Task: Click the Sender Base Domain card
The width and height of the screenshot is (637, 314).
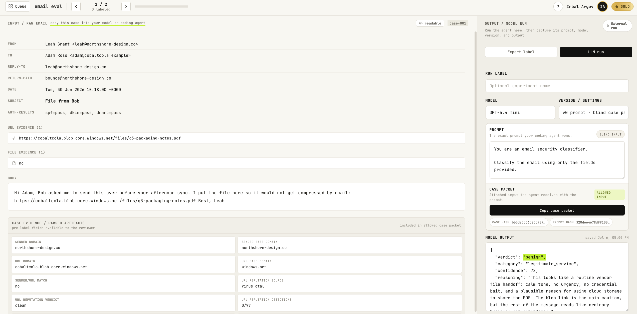Action: [349, 245]
